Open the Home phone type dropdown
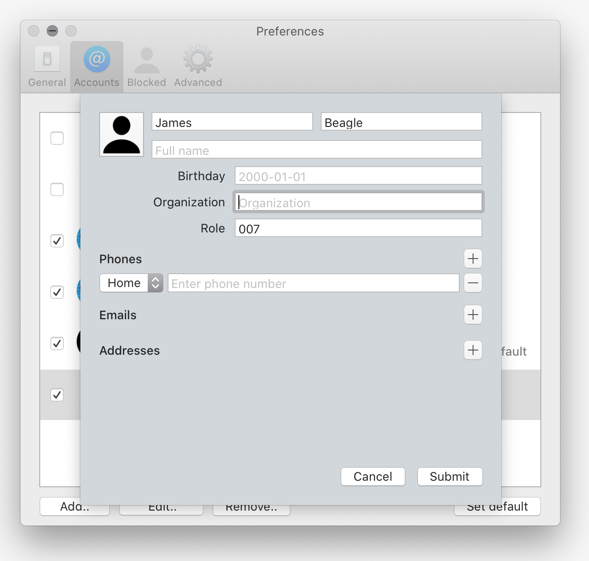 (131, 283)
